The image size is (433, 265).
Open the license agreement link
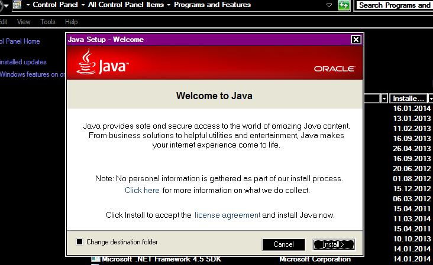[x=227, y=215]
